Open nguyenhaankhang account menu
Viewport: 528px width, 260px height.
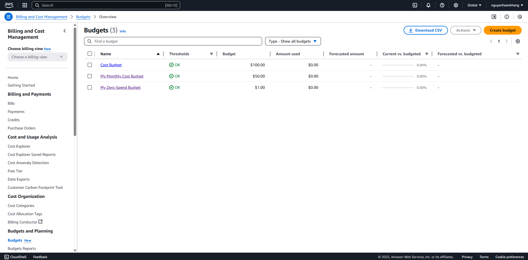(507, 5)
